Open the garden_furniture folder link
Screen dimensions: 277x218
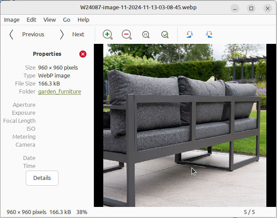click(59, 92)
